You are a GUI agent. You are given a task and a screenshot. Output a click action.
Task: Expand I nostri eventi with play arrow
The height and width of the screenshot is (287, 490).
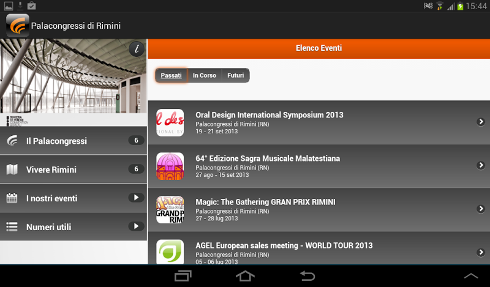click(136, 198)
